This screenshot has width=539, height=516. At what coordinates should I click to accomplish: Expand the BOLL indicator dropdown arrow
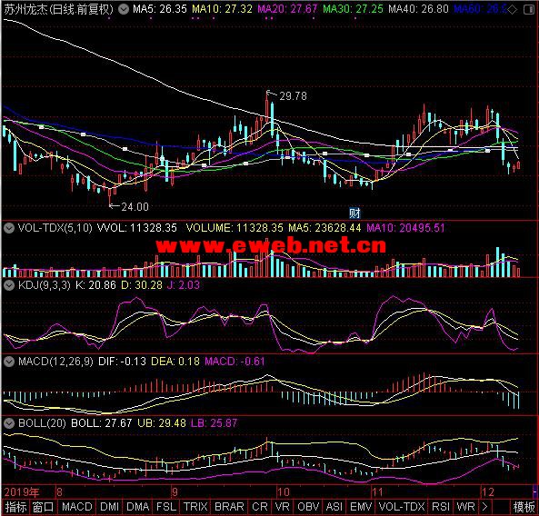(x=9, y=423)
